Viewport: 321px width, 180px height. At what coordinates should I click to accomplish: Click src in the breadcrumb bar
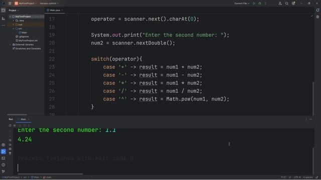(25, 177)
